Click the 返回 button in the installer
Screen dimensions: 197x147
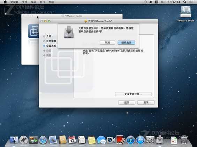[x=127, y=102]
